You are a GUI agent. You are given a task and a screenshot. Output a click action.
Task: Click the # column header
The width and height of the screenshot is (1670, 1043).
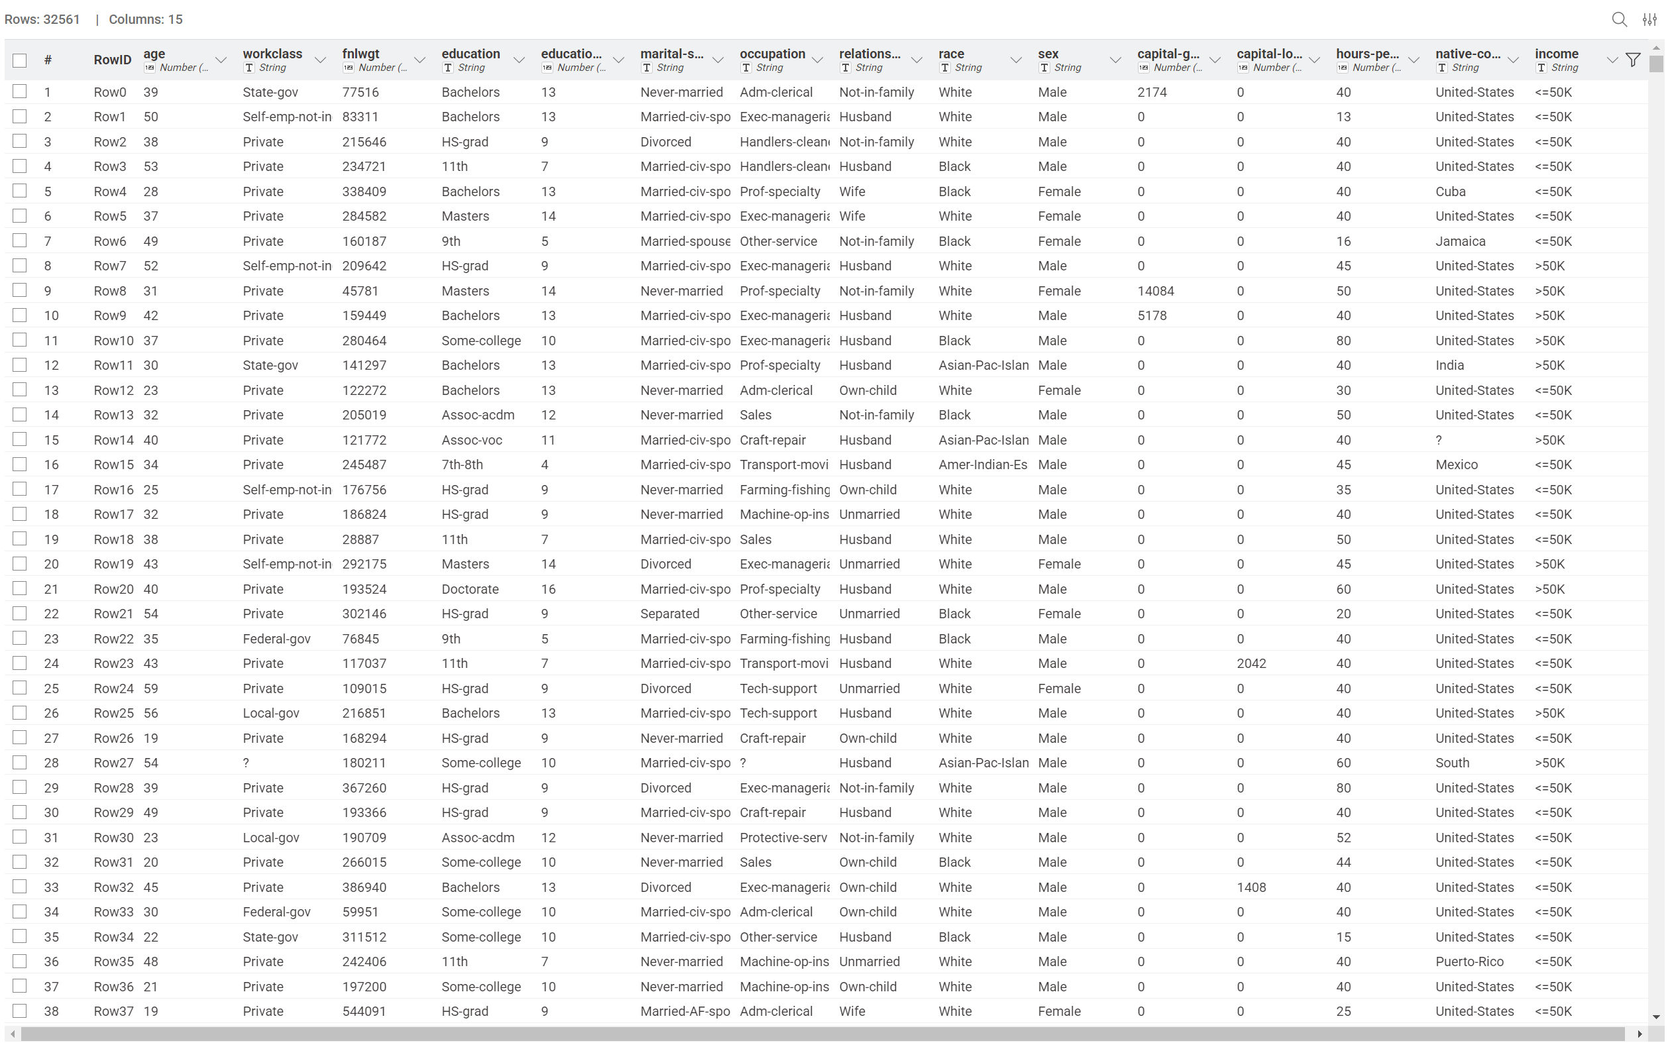48,60
